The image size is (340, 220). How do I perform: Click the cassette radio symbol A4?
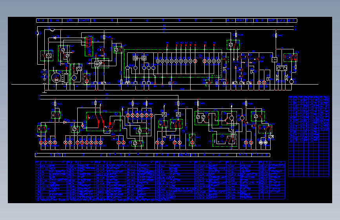pos(282,69)
